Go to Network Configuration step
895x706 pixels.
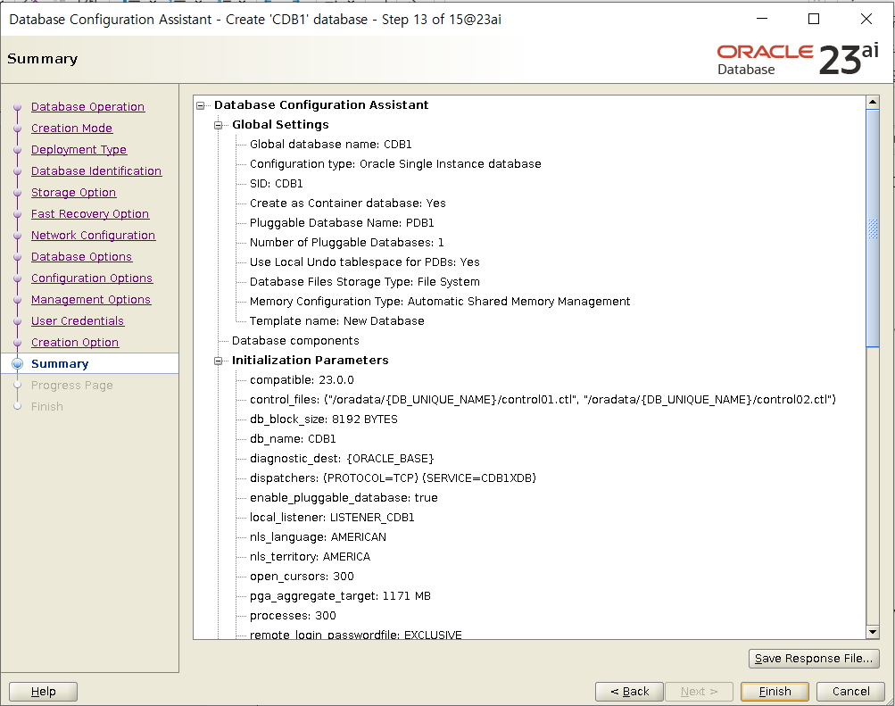(x=93, y=235)
